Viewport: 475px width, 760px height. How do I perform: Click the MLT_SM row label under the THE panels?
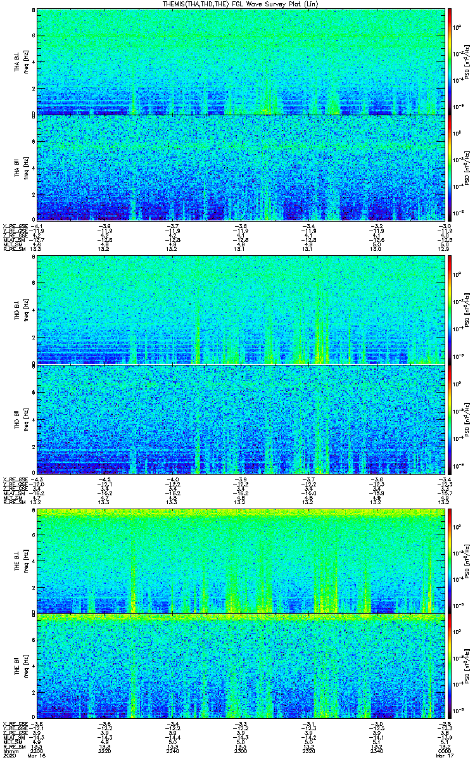(x=13, y=742)
